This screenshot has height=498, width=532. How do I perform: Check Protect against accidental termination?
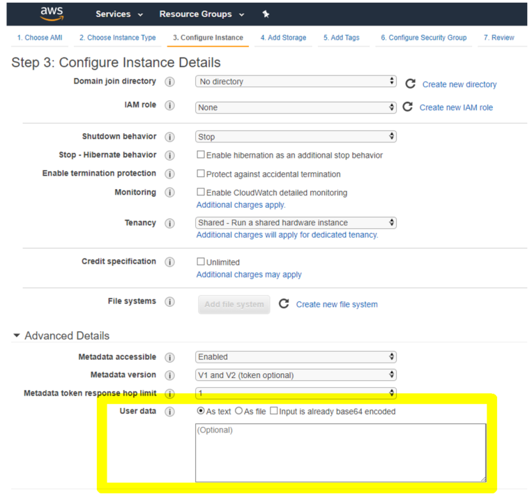[201, 174]
